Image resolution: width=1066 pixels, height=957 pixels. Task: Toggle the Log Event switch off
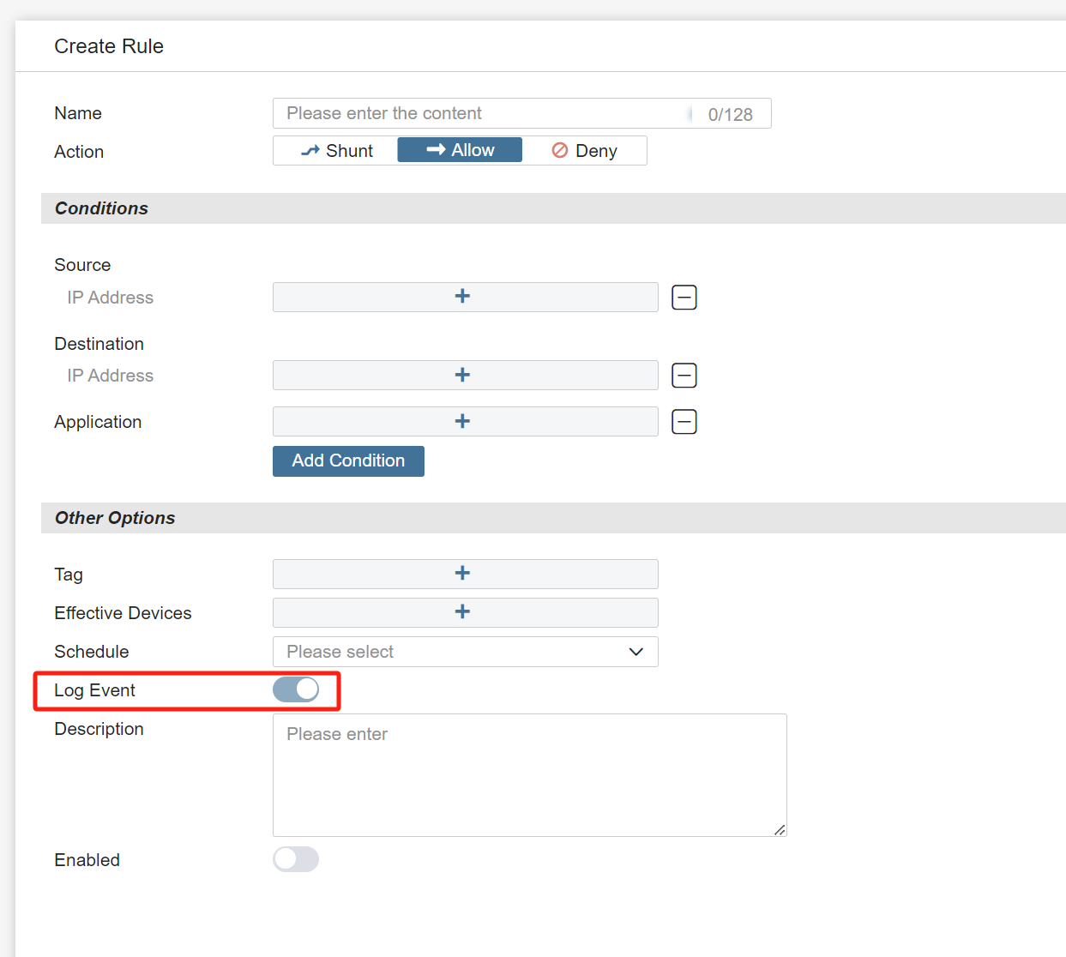click(x=296, y=689)
